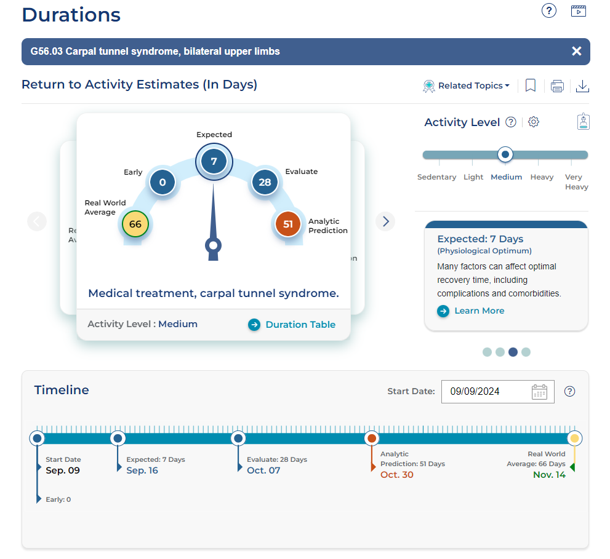Select the fourth carousel navigation dot
The image size is (610, 559).
526,352
